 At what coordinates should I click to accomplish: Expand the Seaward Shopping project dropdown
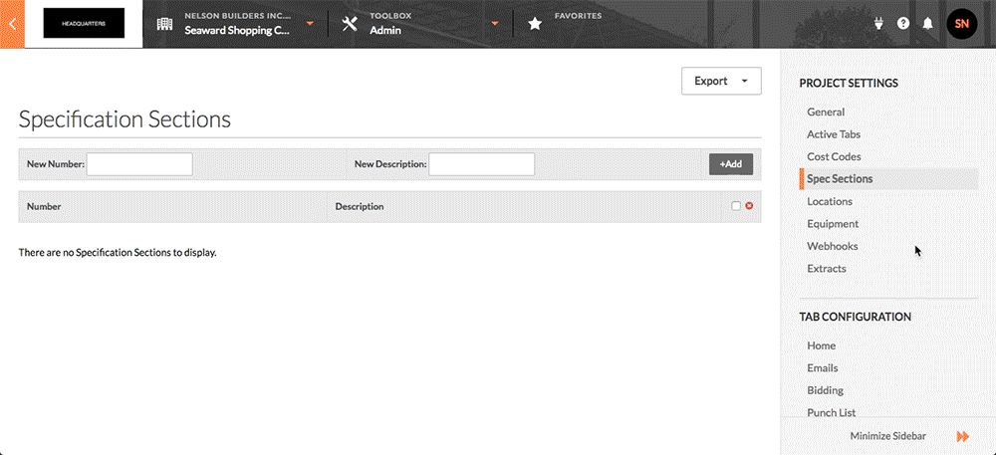(x=310, y=24)
